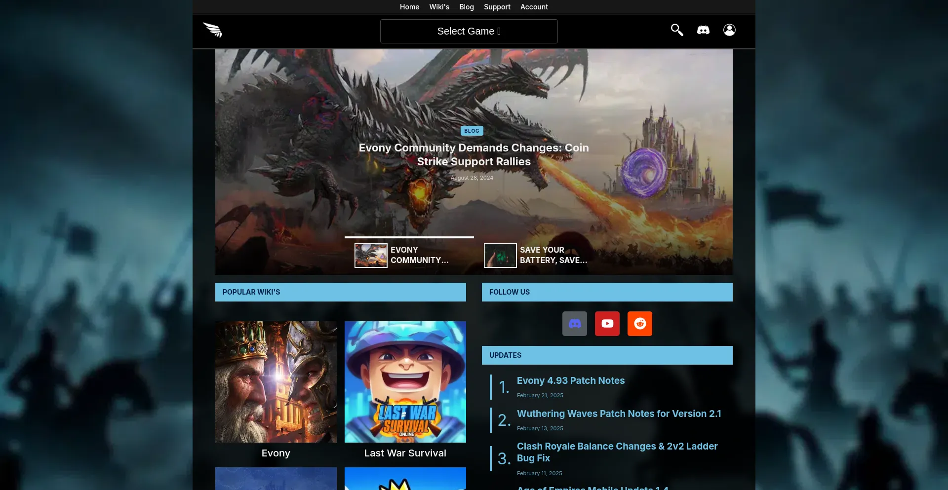948x490 pixels.
Task: Click the BLOG category badge
Action: click(x=472, y=131)
